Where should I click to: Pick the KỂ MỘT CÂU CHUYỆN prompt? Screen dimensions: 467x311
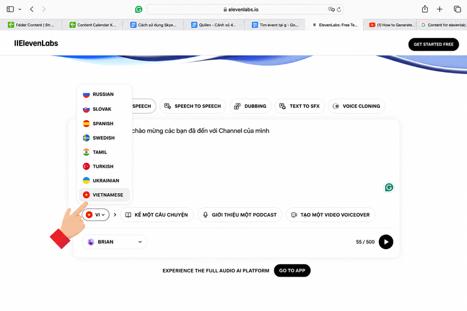click(156, 215)
